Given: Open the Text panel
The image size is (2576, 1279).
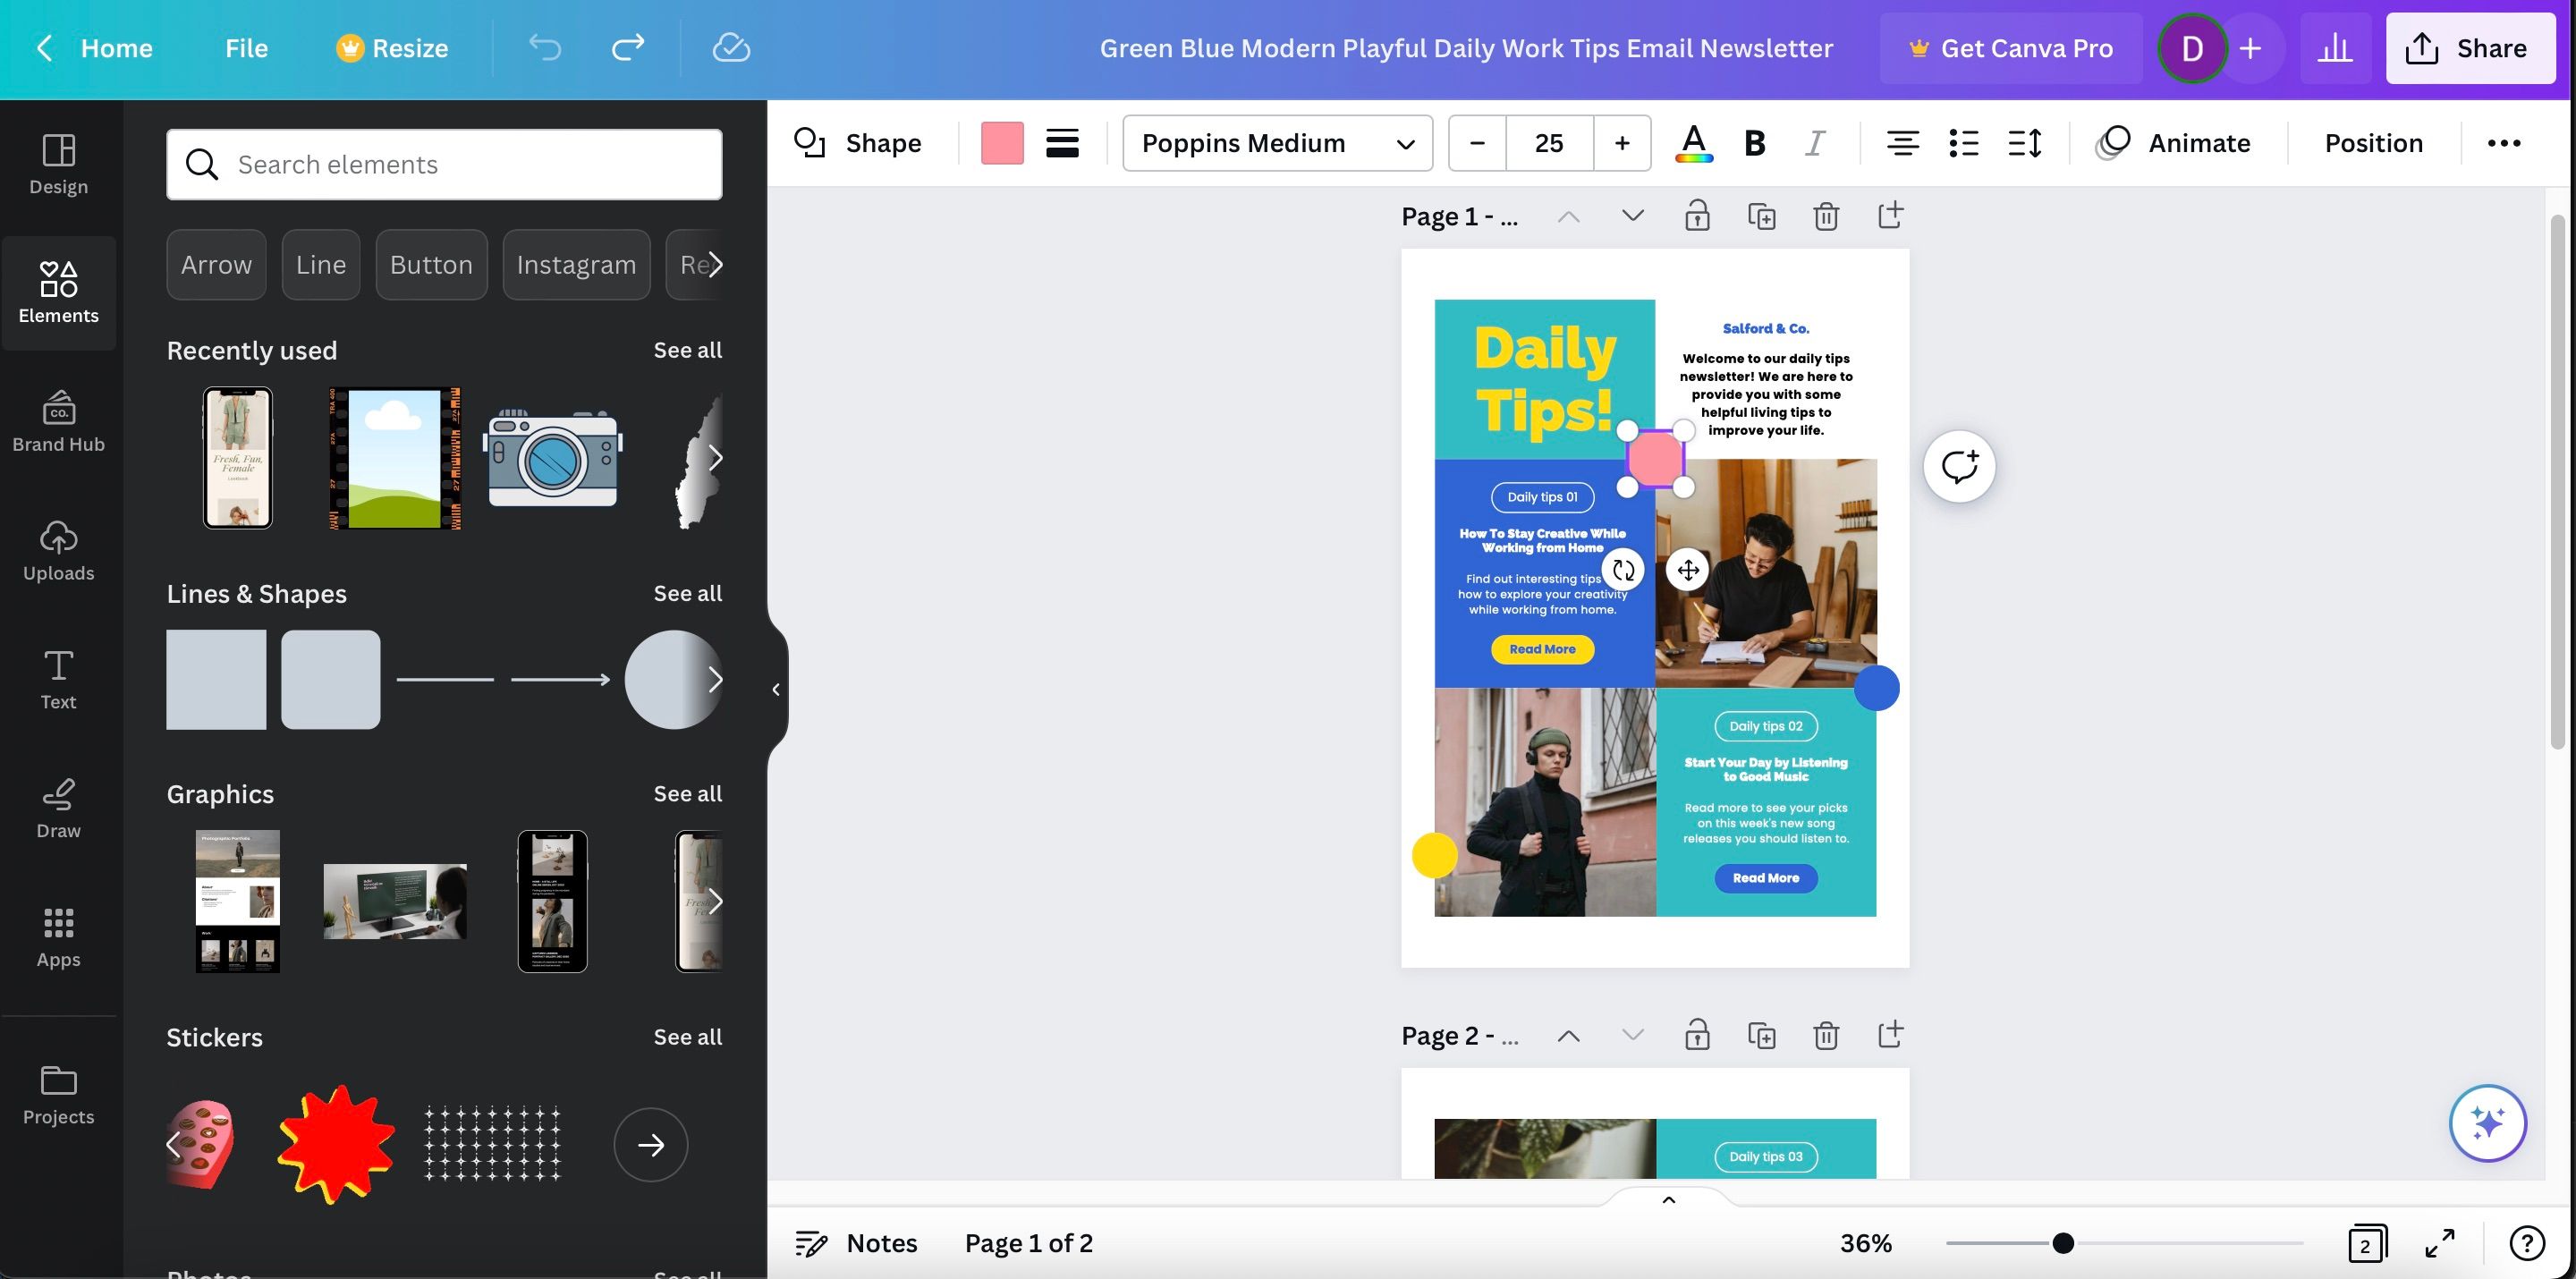Looking at the screenshot, I should [x=58, y=679].
